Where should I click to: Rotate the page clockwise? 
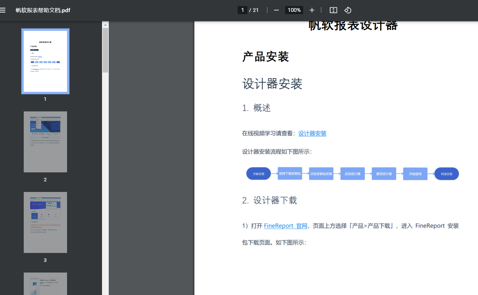click(348, 10)
